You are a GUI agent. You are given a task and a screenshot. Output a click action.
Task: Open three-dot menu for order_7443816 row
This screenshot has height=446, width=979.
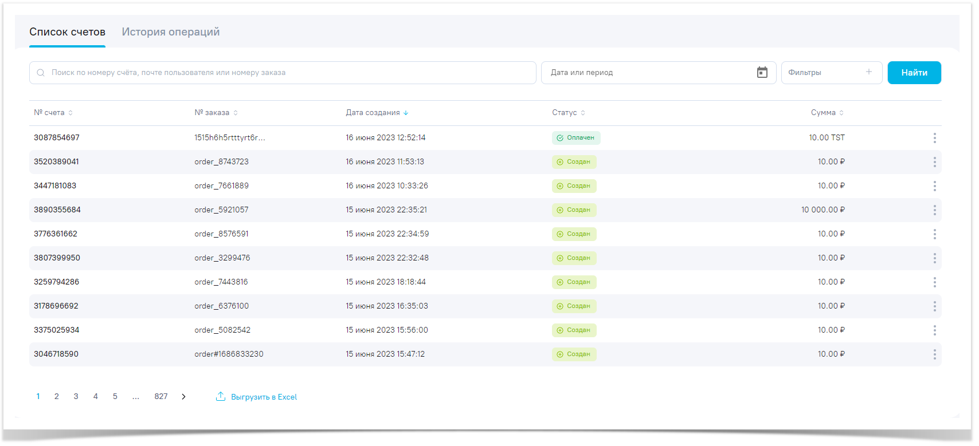pos(934,282)
